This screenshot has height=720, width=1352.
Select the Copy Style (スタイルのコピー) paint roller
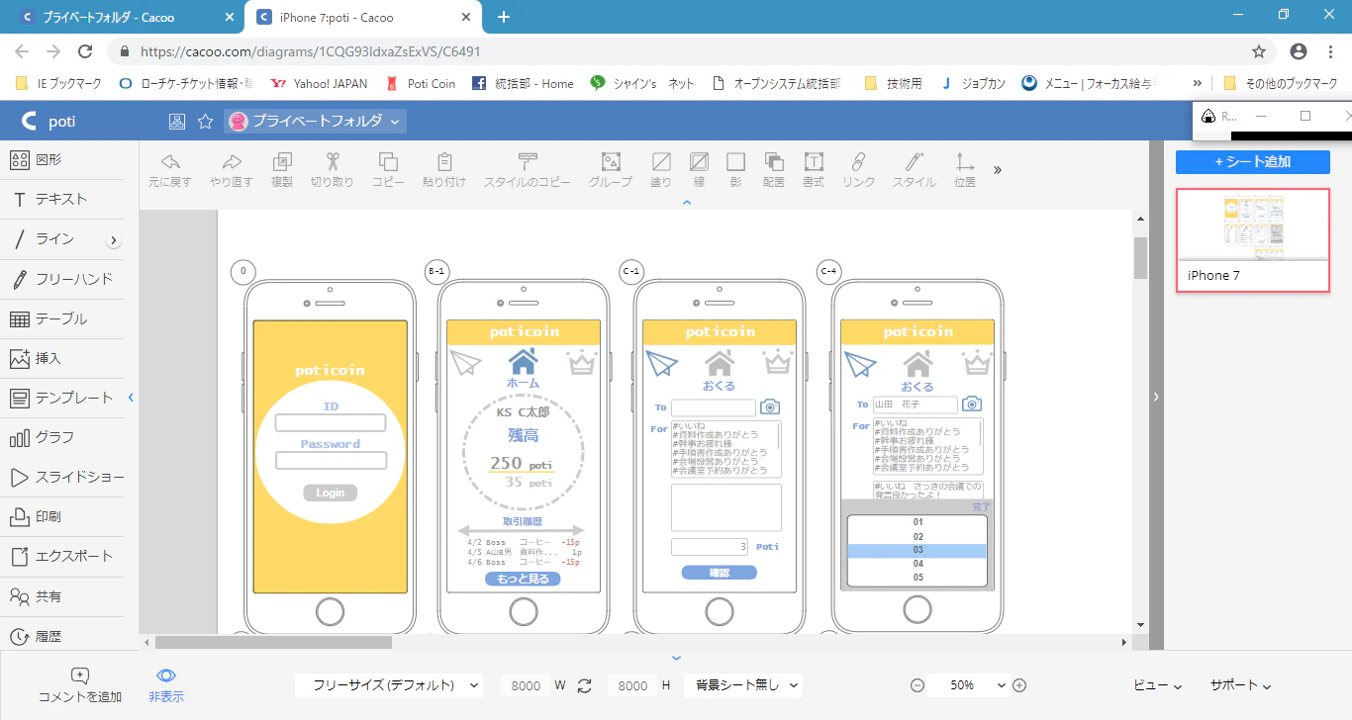click(528, 169)
